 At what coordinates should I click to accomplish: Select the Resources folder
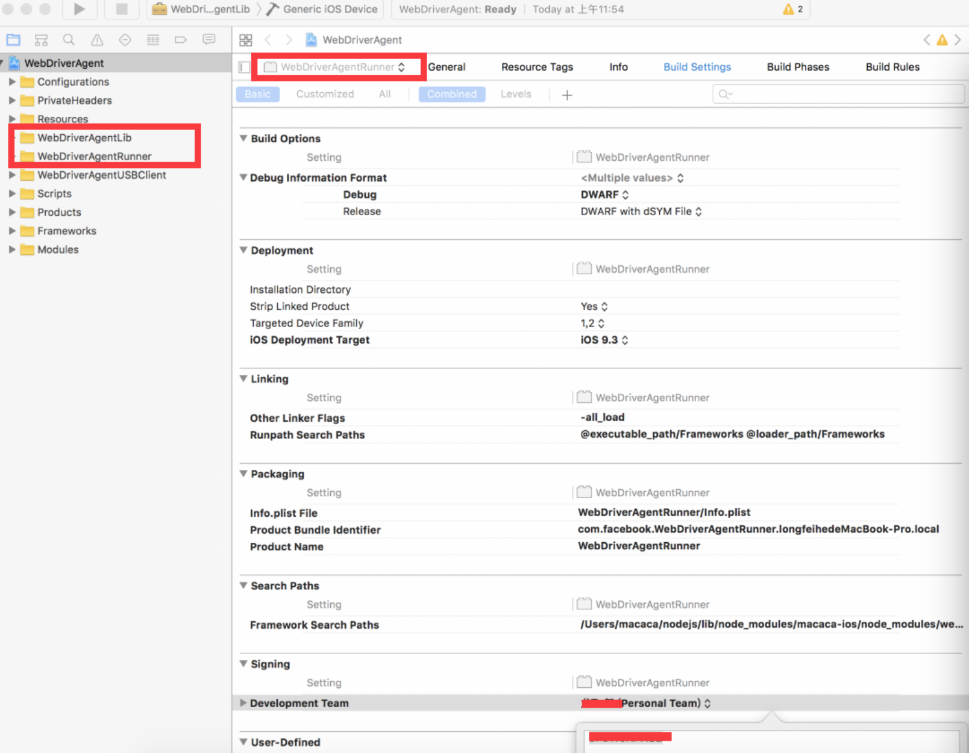(x=63, y=119)
